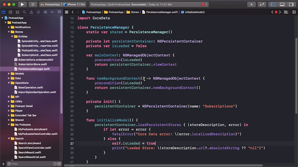Expand the Models folder
Image resolution: width=298 pixels, height=167 pixels.
pyautogui.click(x=8, y=73)
